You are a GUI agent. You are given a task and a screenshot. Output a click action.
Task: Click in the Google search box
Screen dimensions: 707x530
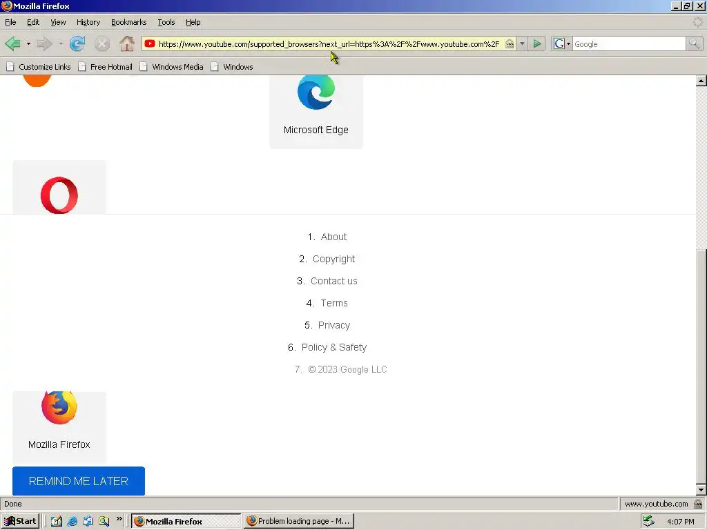(x=628, y=43)
